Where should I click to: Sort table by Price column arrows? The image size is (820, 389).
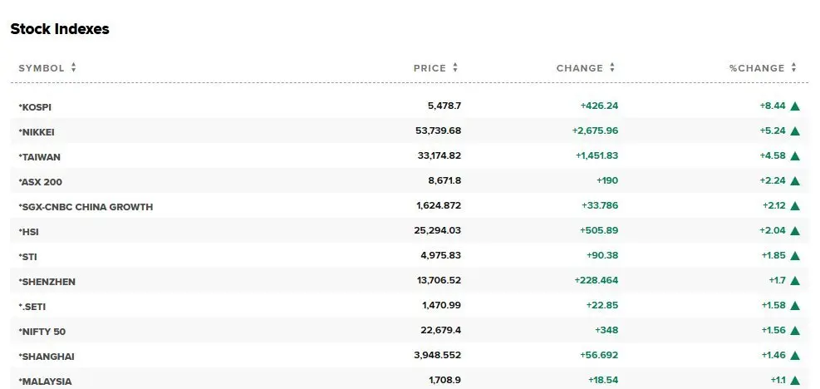coord(456,68)
